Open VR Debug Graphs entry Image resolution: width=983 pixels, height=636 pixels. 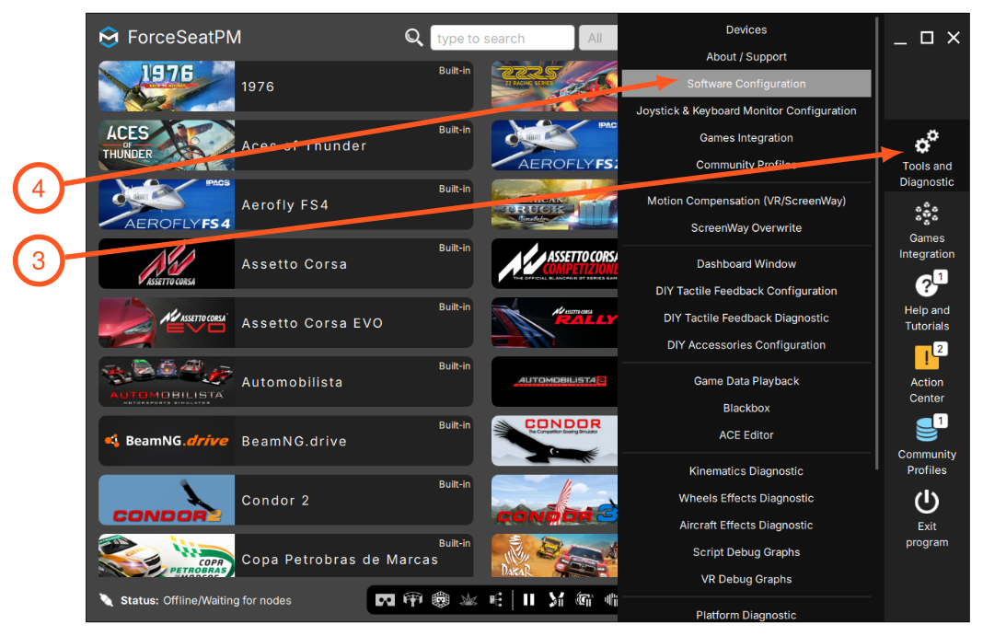746,579
